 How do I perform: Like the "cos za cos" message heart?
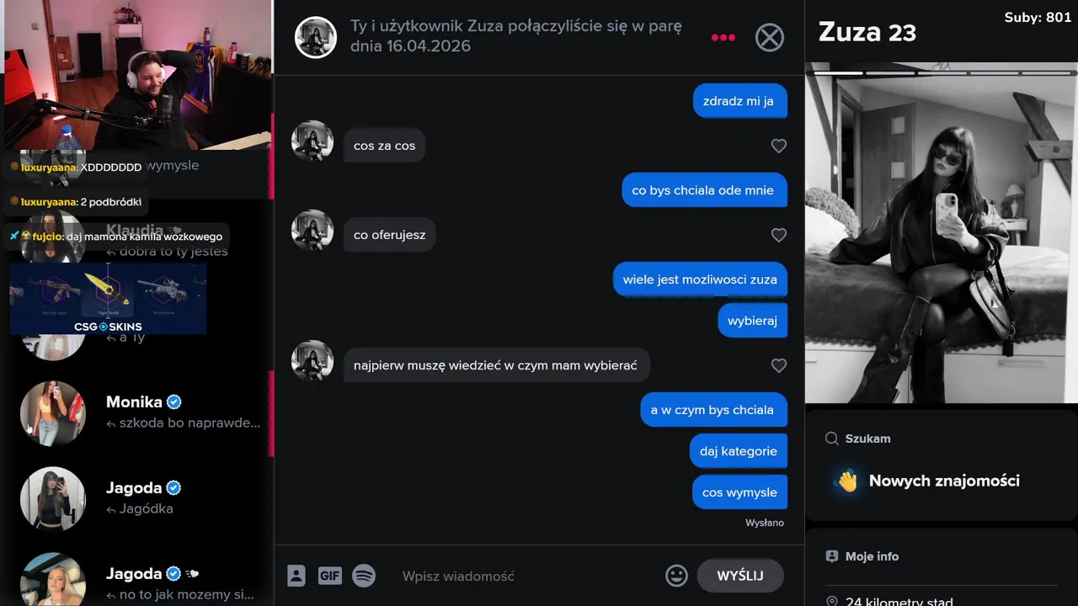pos(779,146)
